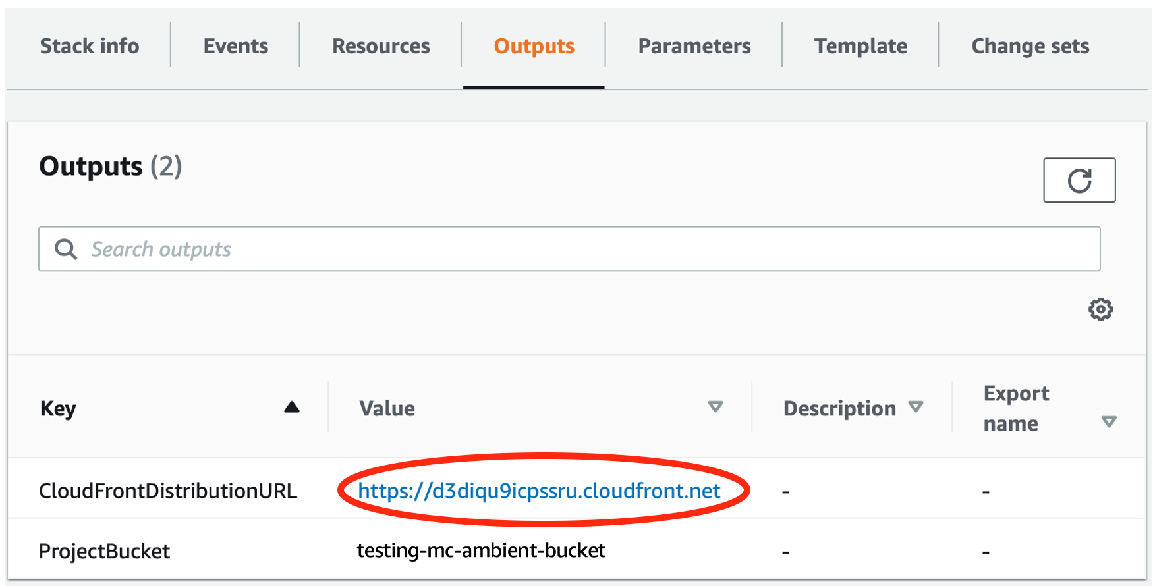
Task: Switch to the Stack info tab
Action: 90,45
